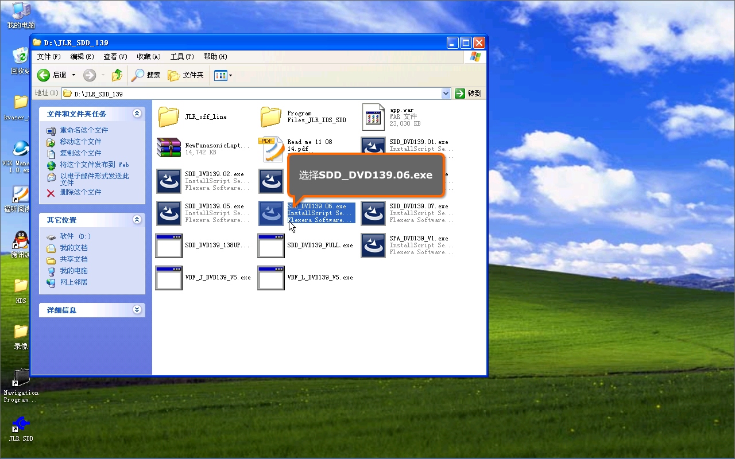Go up one folder level
735x459 pixels.
117,75
